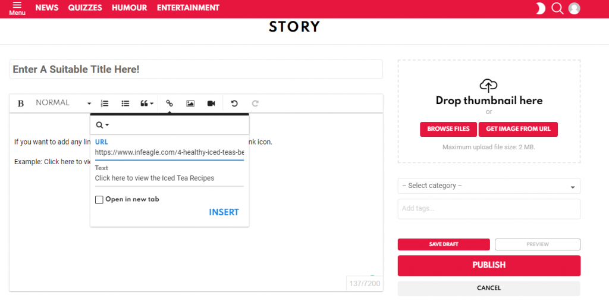Click SAVE DRAFT button
The width and height of the screenshot is (609, 301).
444,244
